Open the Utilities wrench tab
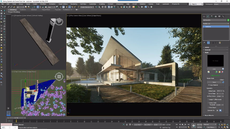The height and width of the screenshot is (129, 230). point(223,16)
